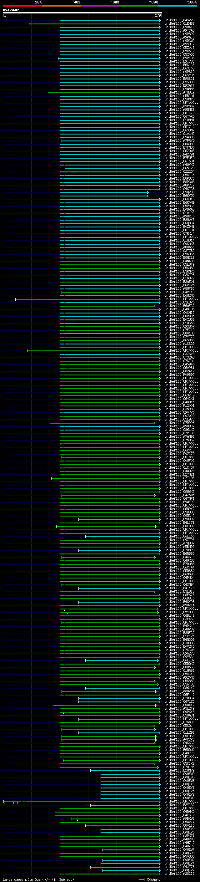
Task: Click the orange ~40% identity legend segment
Action: point(61,6)
